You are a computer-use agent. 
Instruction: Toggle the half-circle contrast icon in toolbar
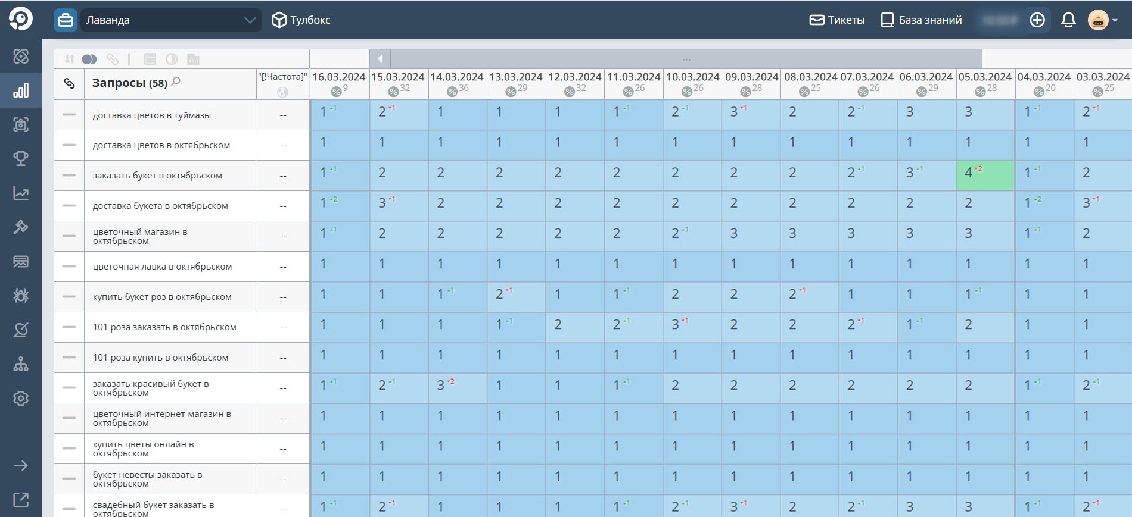click(172, 59)
